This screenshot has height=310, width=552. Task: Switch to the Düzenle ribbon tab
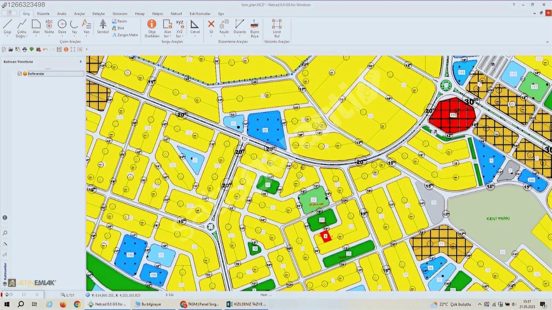point(43,14)
